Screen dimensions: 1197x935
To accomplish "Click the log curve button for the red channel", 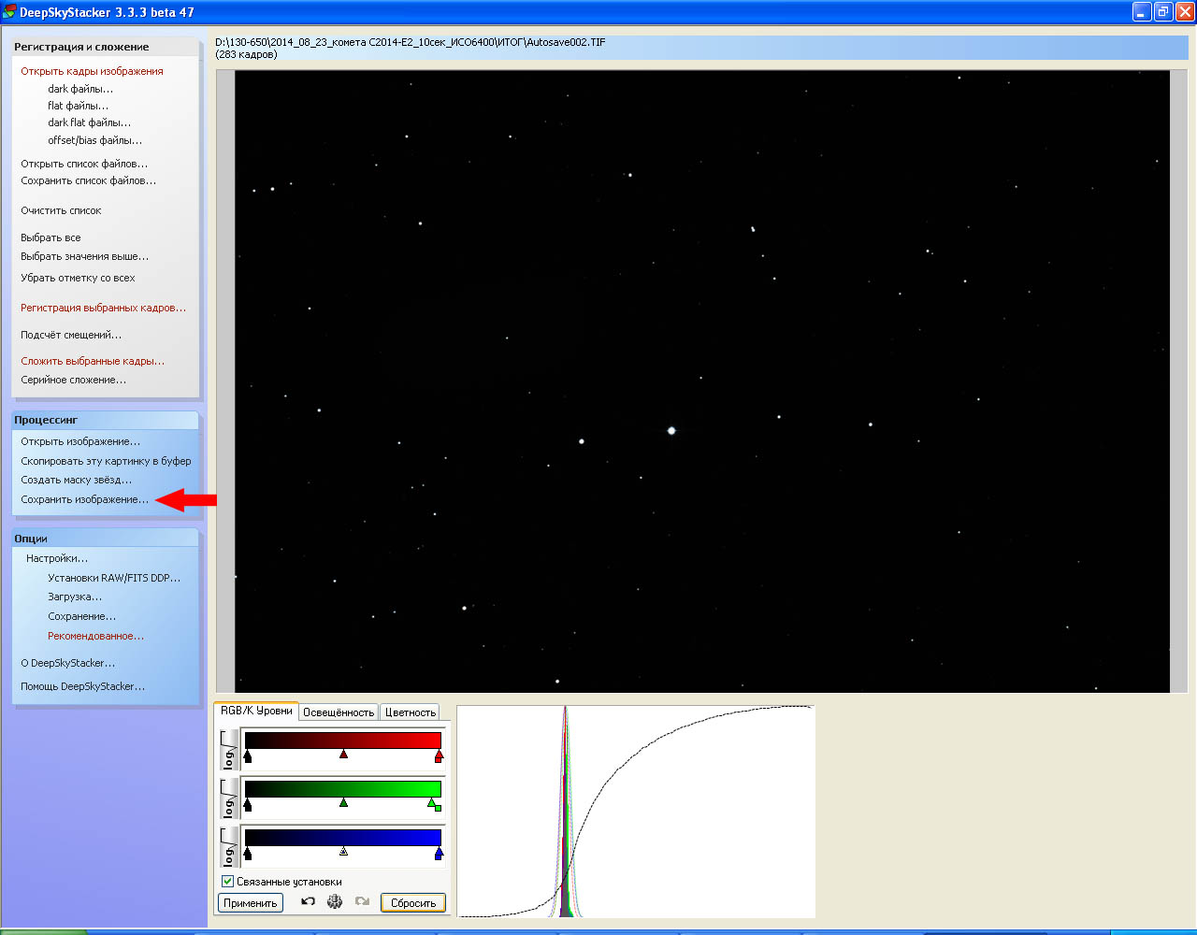I will click(x=229, y=749).
